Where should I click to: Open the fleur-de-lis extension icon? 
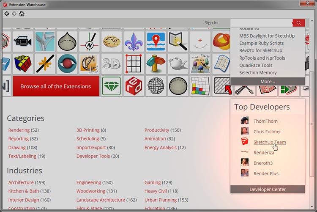click(134, 41)
